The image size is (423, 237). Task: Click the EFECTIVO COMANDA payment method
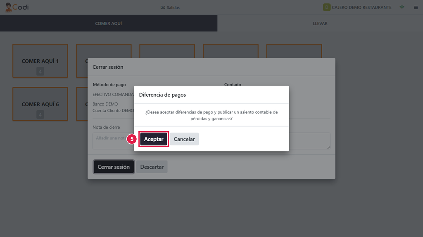(x=113, y=94)
